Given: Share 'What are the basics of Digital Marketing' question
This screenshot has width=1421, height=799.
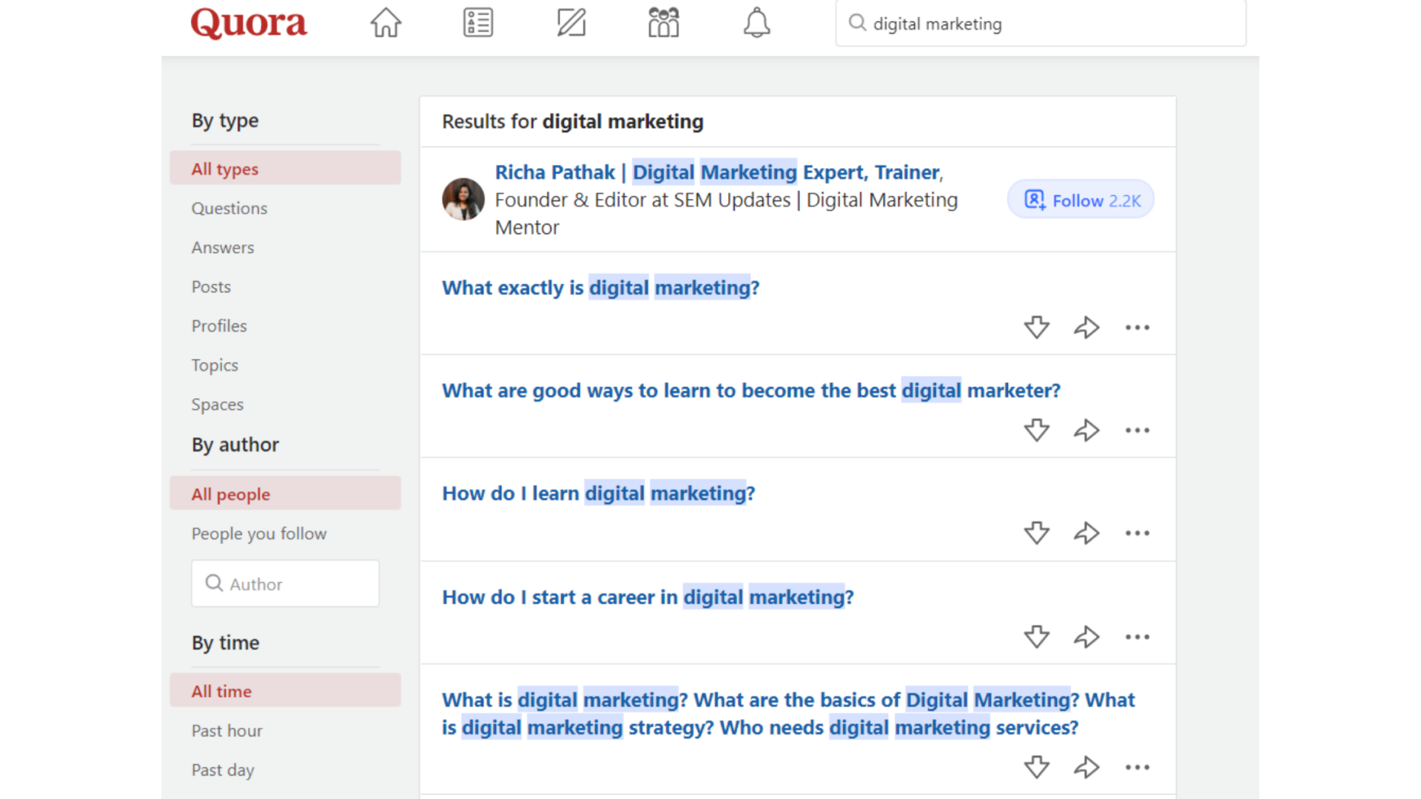Looking at the screenshot, I should [1086, 767].
